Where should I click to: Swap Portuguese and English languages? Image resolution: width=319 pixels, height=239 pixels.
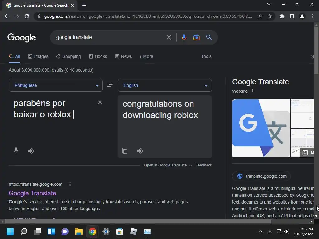tap(110, 85)
